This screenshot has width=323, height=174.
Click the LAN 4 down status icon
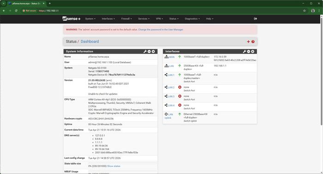point(179,105)
